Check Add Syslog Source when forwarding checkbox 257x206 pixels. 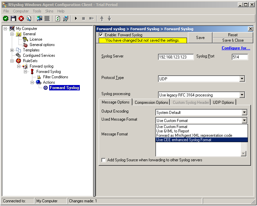103,160
